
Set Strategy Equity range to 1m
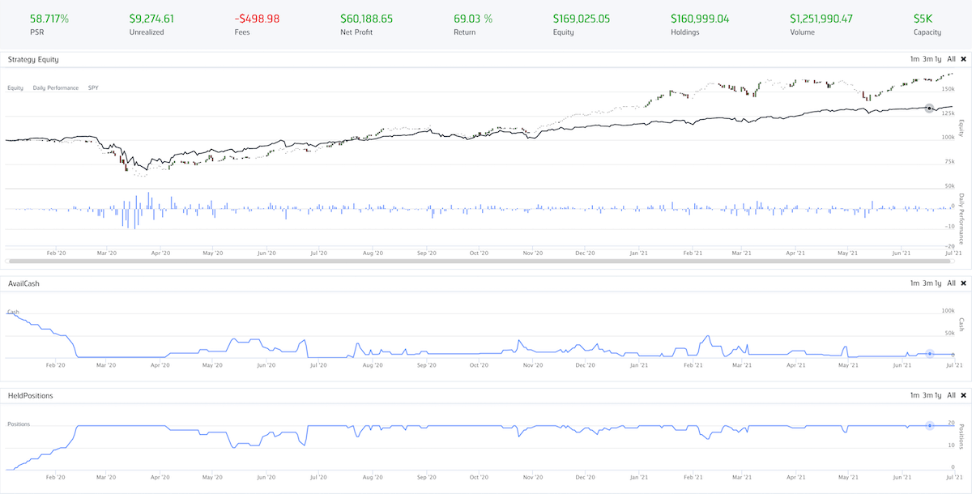914,59
